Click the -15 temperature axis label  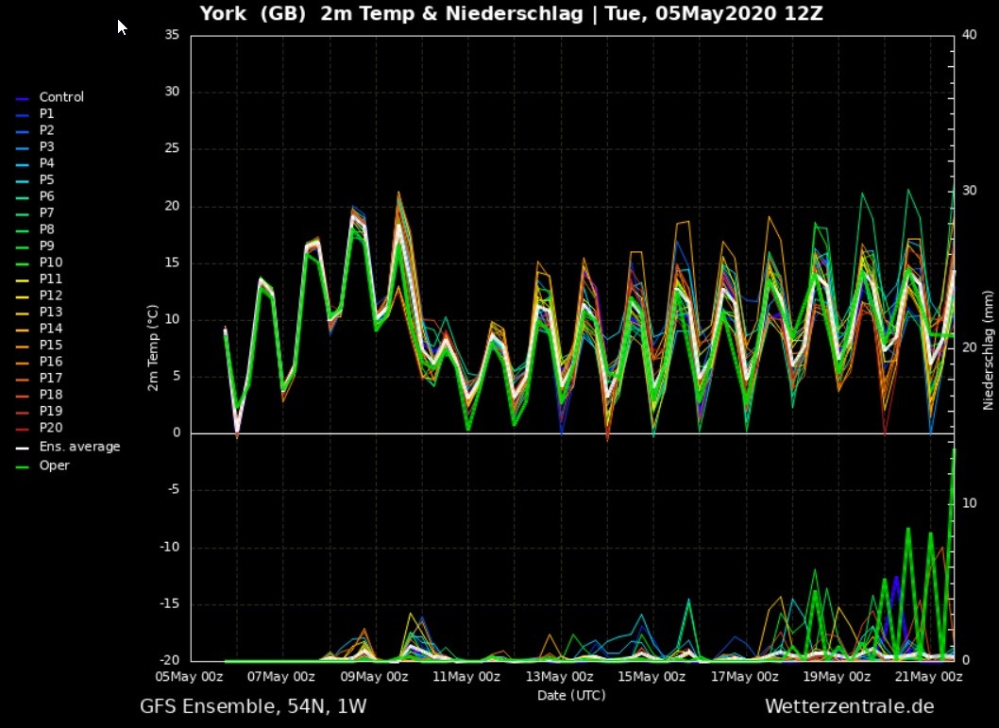[x=170, y=603]
